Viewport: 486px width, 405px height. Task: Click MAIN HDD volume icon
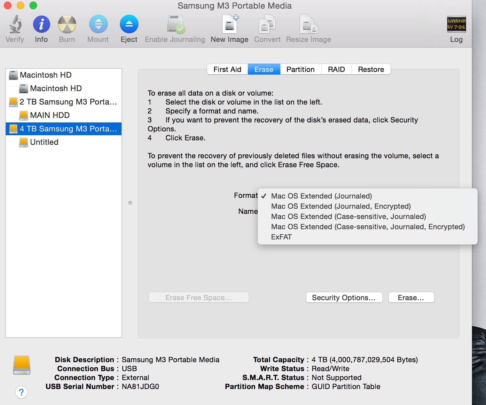pyautogui.click(x=24, y=115)
